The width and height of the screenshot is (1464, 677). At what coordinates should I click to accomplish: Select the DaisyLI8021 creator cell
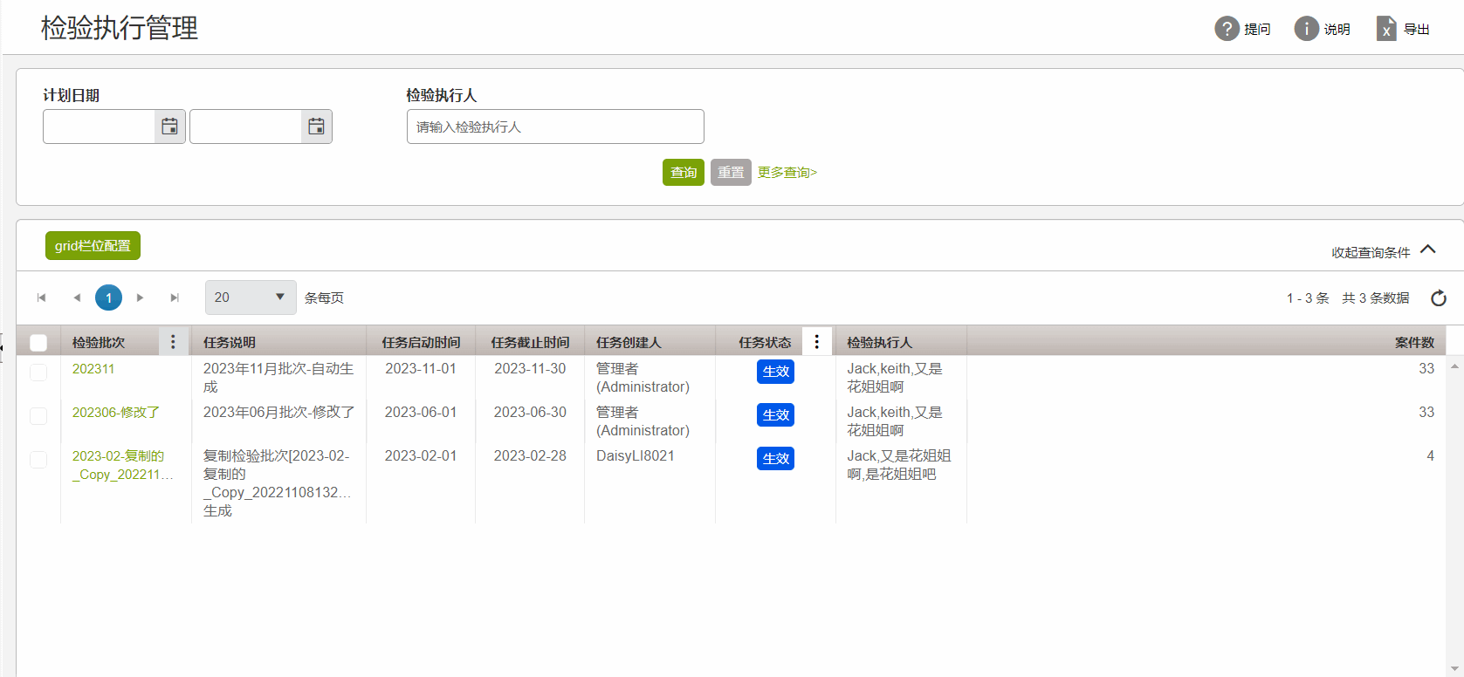click(x=636, y=456)
